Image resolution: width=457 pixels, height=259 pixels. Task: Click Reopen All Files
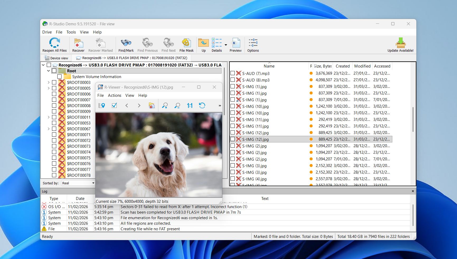[54, 44]
